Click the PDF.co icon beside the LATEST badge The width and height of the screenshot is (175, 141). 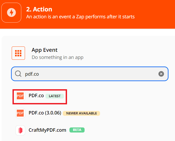click(20, 96)
